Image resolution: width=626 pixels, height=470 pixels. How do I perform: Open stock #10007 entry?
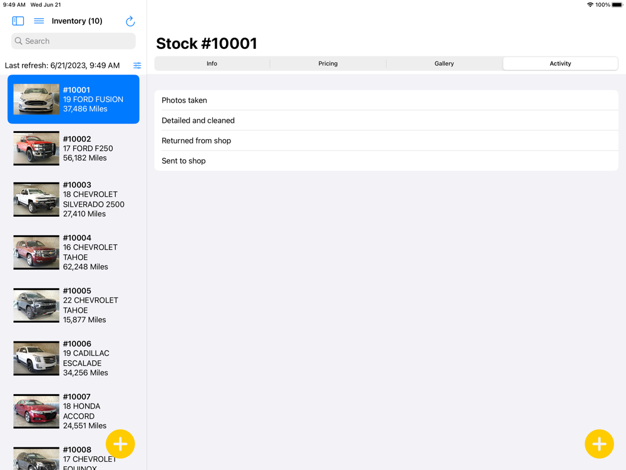pos(73,411)
